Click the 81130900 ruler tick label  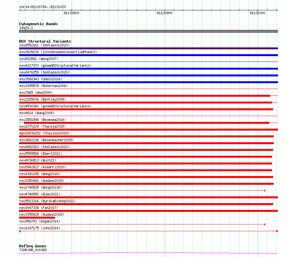[x=164, y=13]
